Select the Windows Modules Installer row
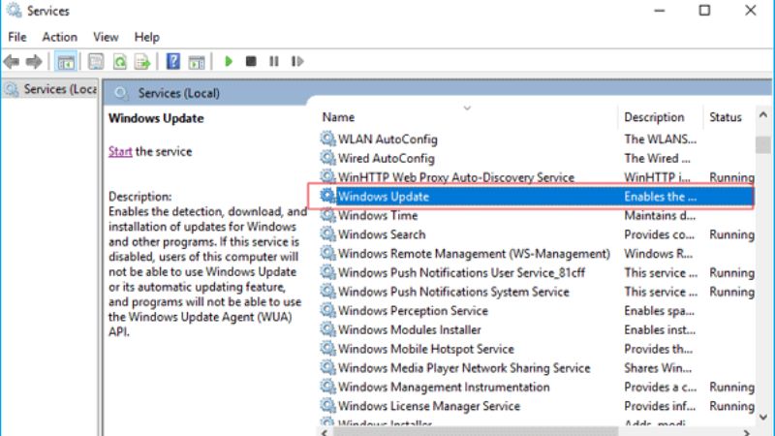This screenshot has width=775, height=436. pos(537,329)
